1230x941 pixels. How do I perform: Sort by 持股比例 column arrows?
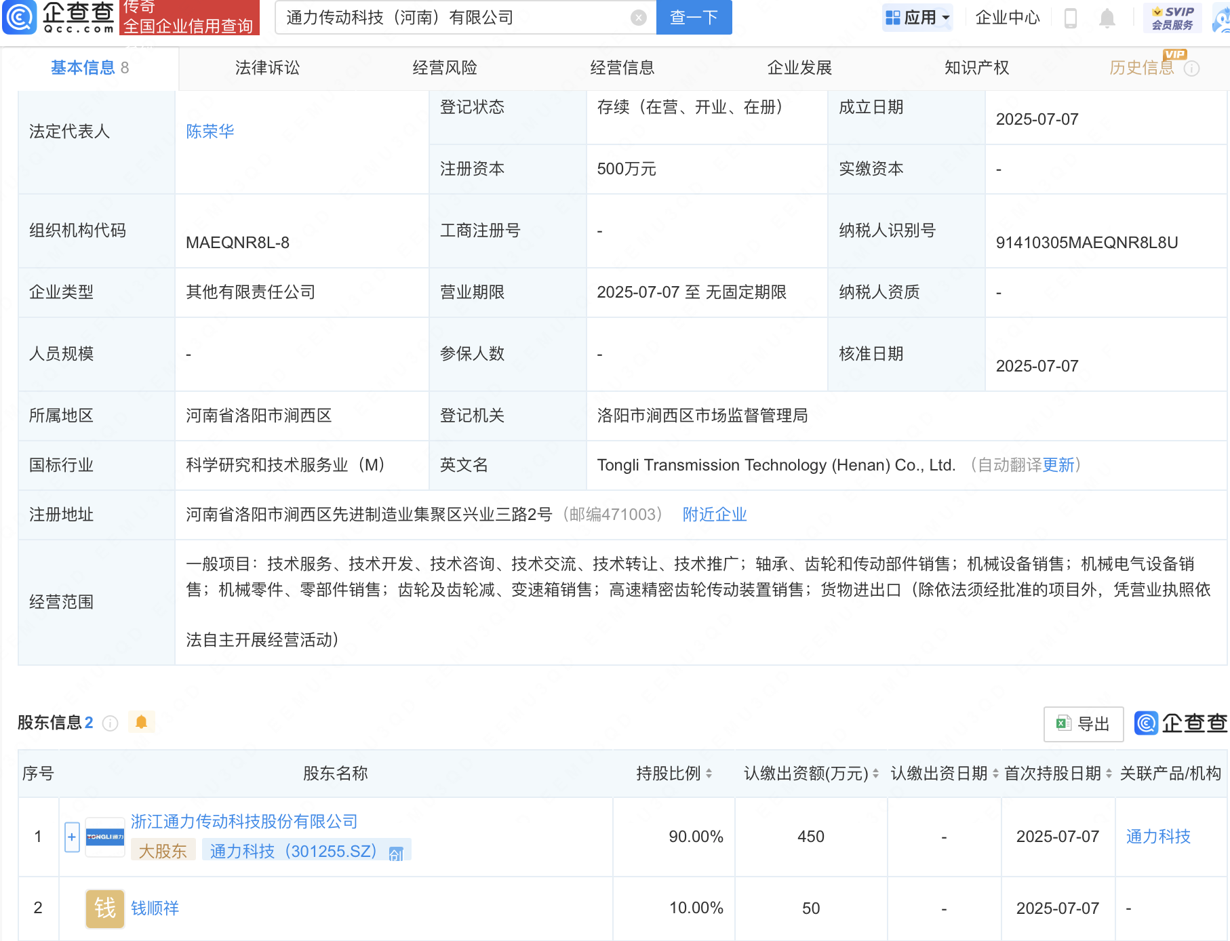[x=709, y=774]
